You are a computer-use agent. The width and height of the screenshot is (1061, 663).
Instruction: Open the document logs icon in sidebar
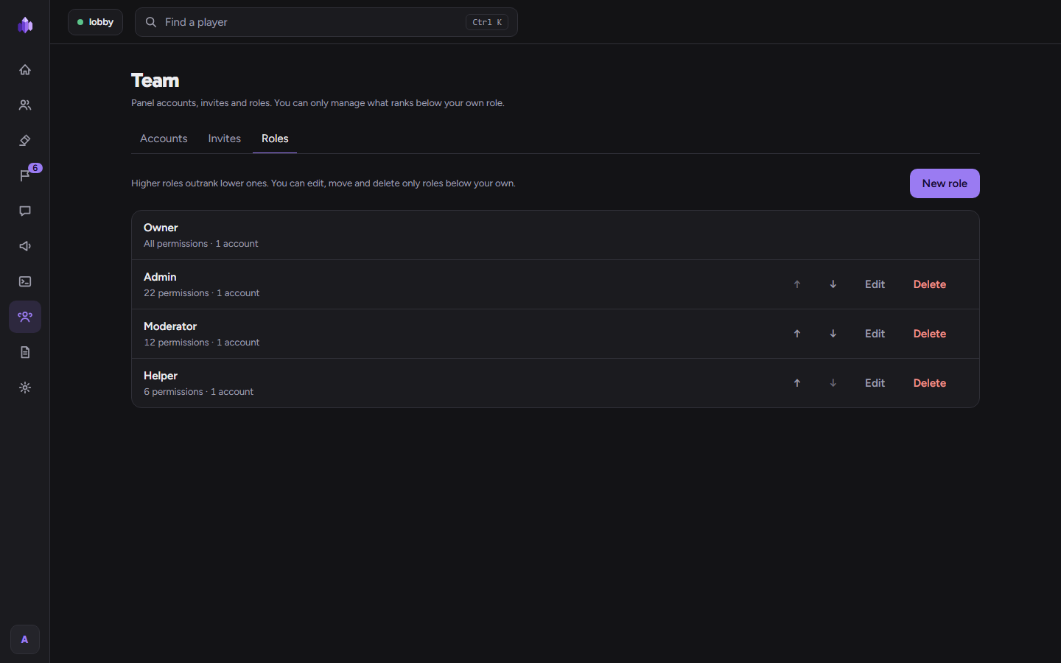click(x=25, y=352)
